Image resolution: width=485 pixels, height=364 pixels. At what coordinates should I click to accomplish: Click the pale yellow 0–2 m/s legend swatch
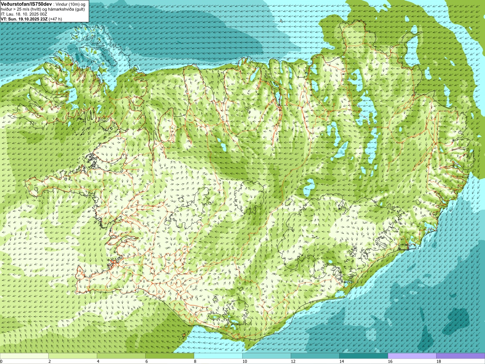24,356
